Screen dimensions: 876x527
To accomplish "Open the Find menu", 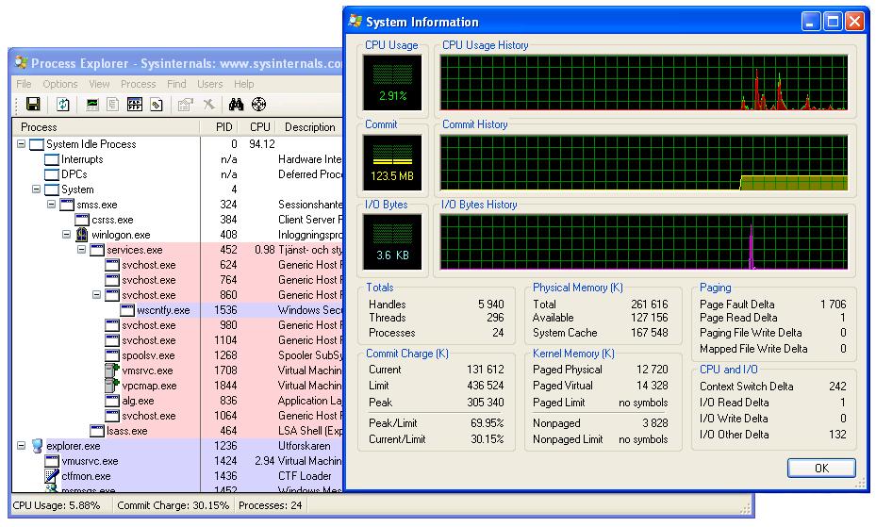I will pos(176,84).
